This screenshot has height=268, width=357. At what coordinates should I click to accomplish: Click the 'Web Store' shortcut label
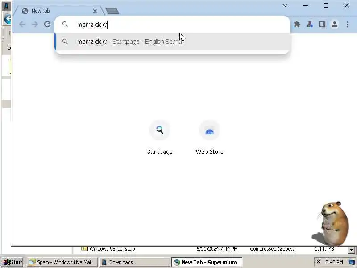(x=209, y=152)
